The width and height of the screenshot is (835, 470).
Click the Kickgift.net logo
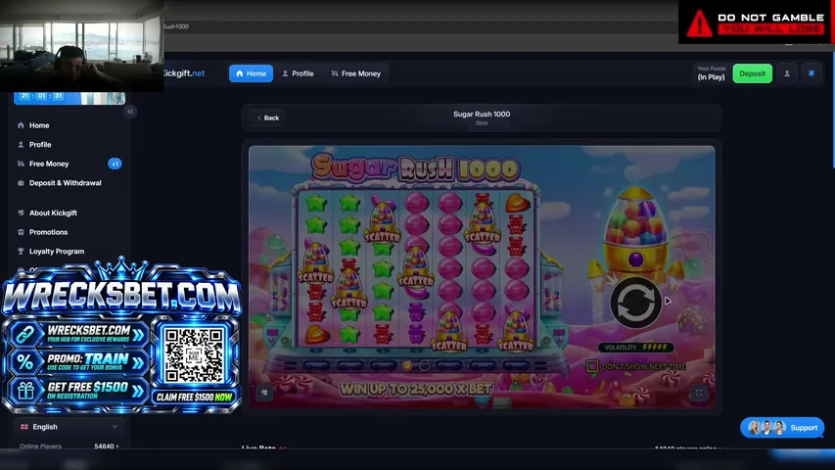tap(184, 73)
